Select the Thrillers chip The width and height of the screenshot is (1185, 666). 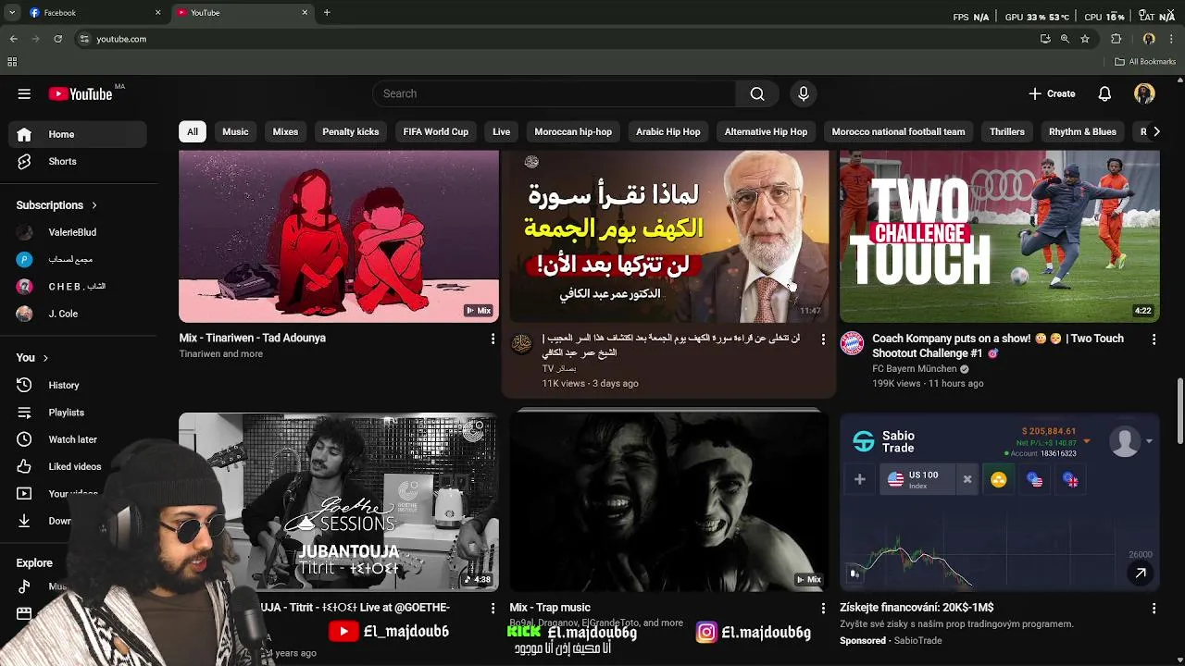coord(1007,131)
